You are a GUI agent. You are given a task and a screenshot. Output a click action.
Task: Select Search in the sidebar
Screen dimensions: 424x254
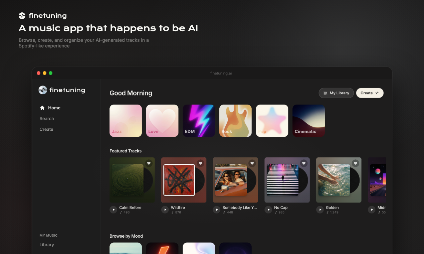[47, 118]
